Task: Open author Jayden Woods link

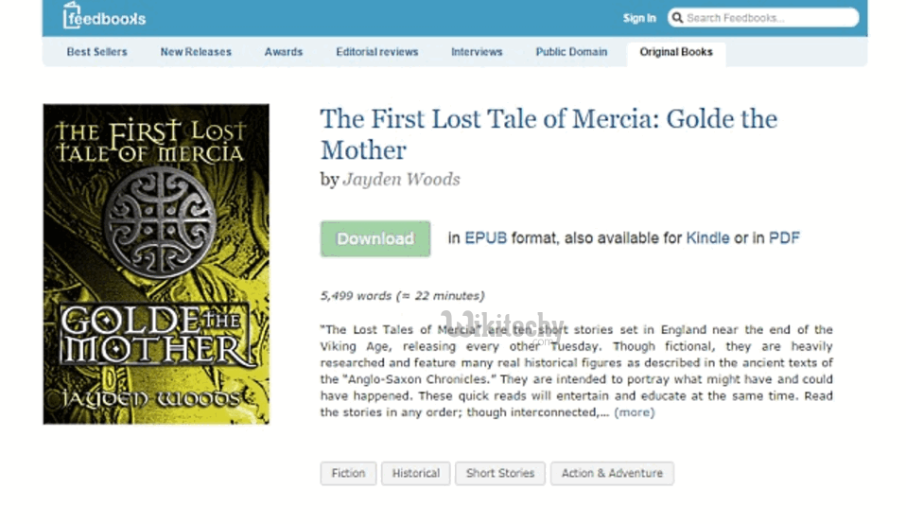Action: (x=402, y=180)
